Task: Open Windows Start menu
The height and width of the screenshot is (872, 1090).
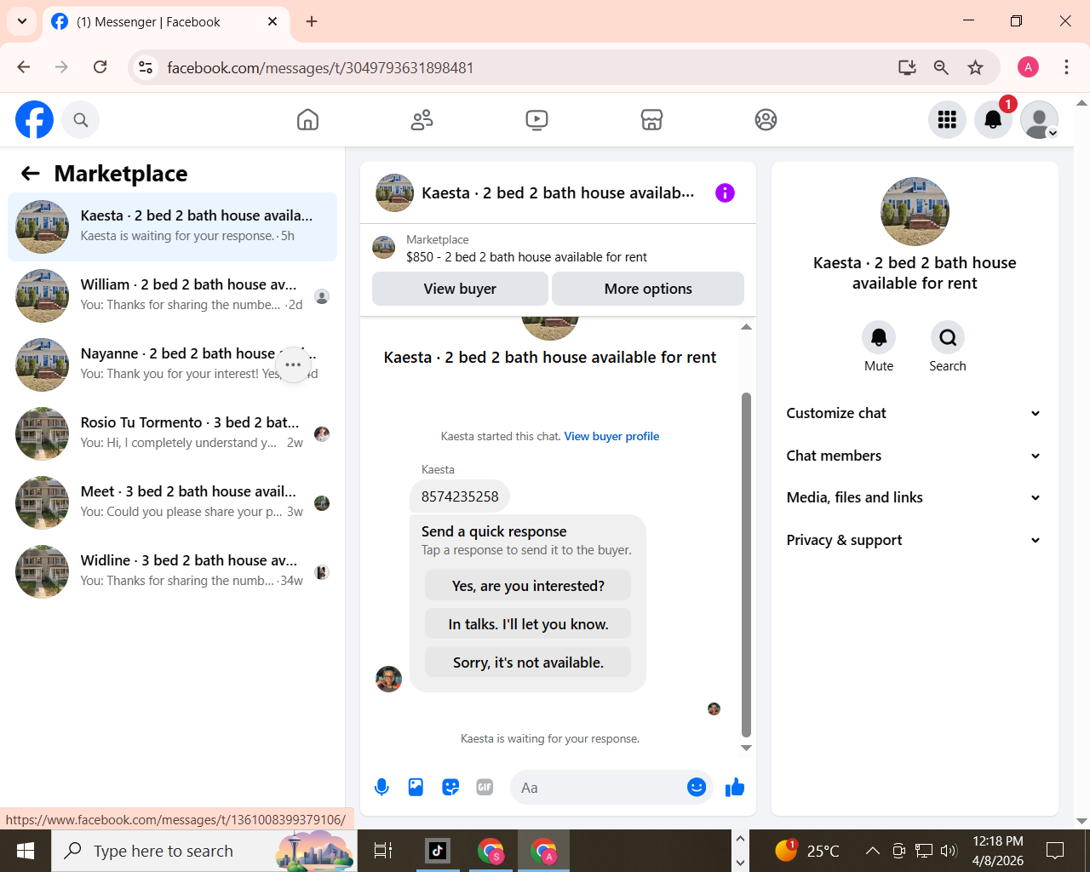Action: click(26, 851)
